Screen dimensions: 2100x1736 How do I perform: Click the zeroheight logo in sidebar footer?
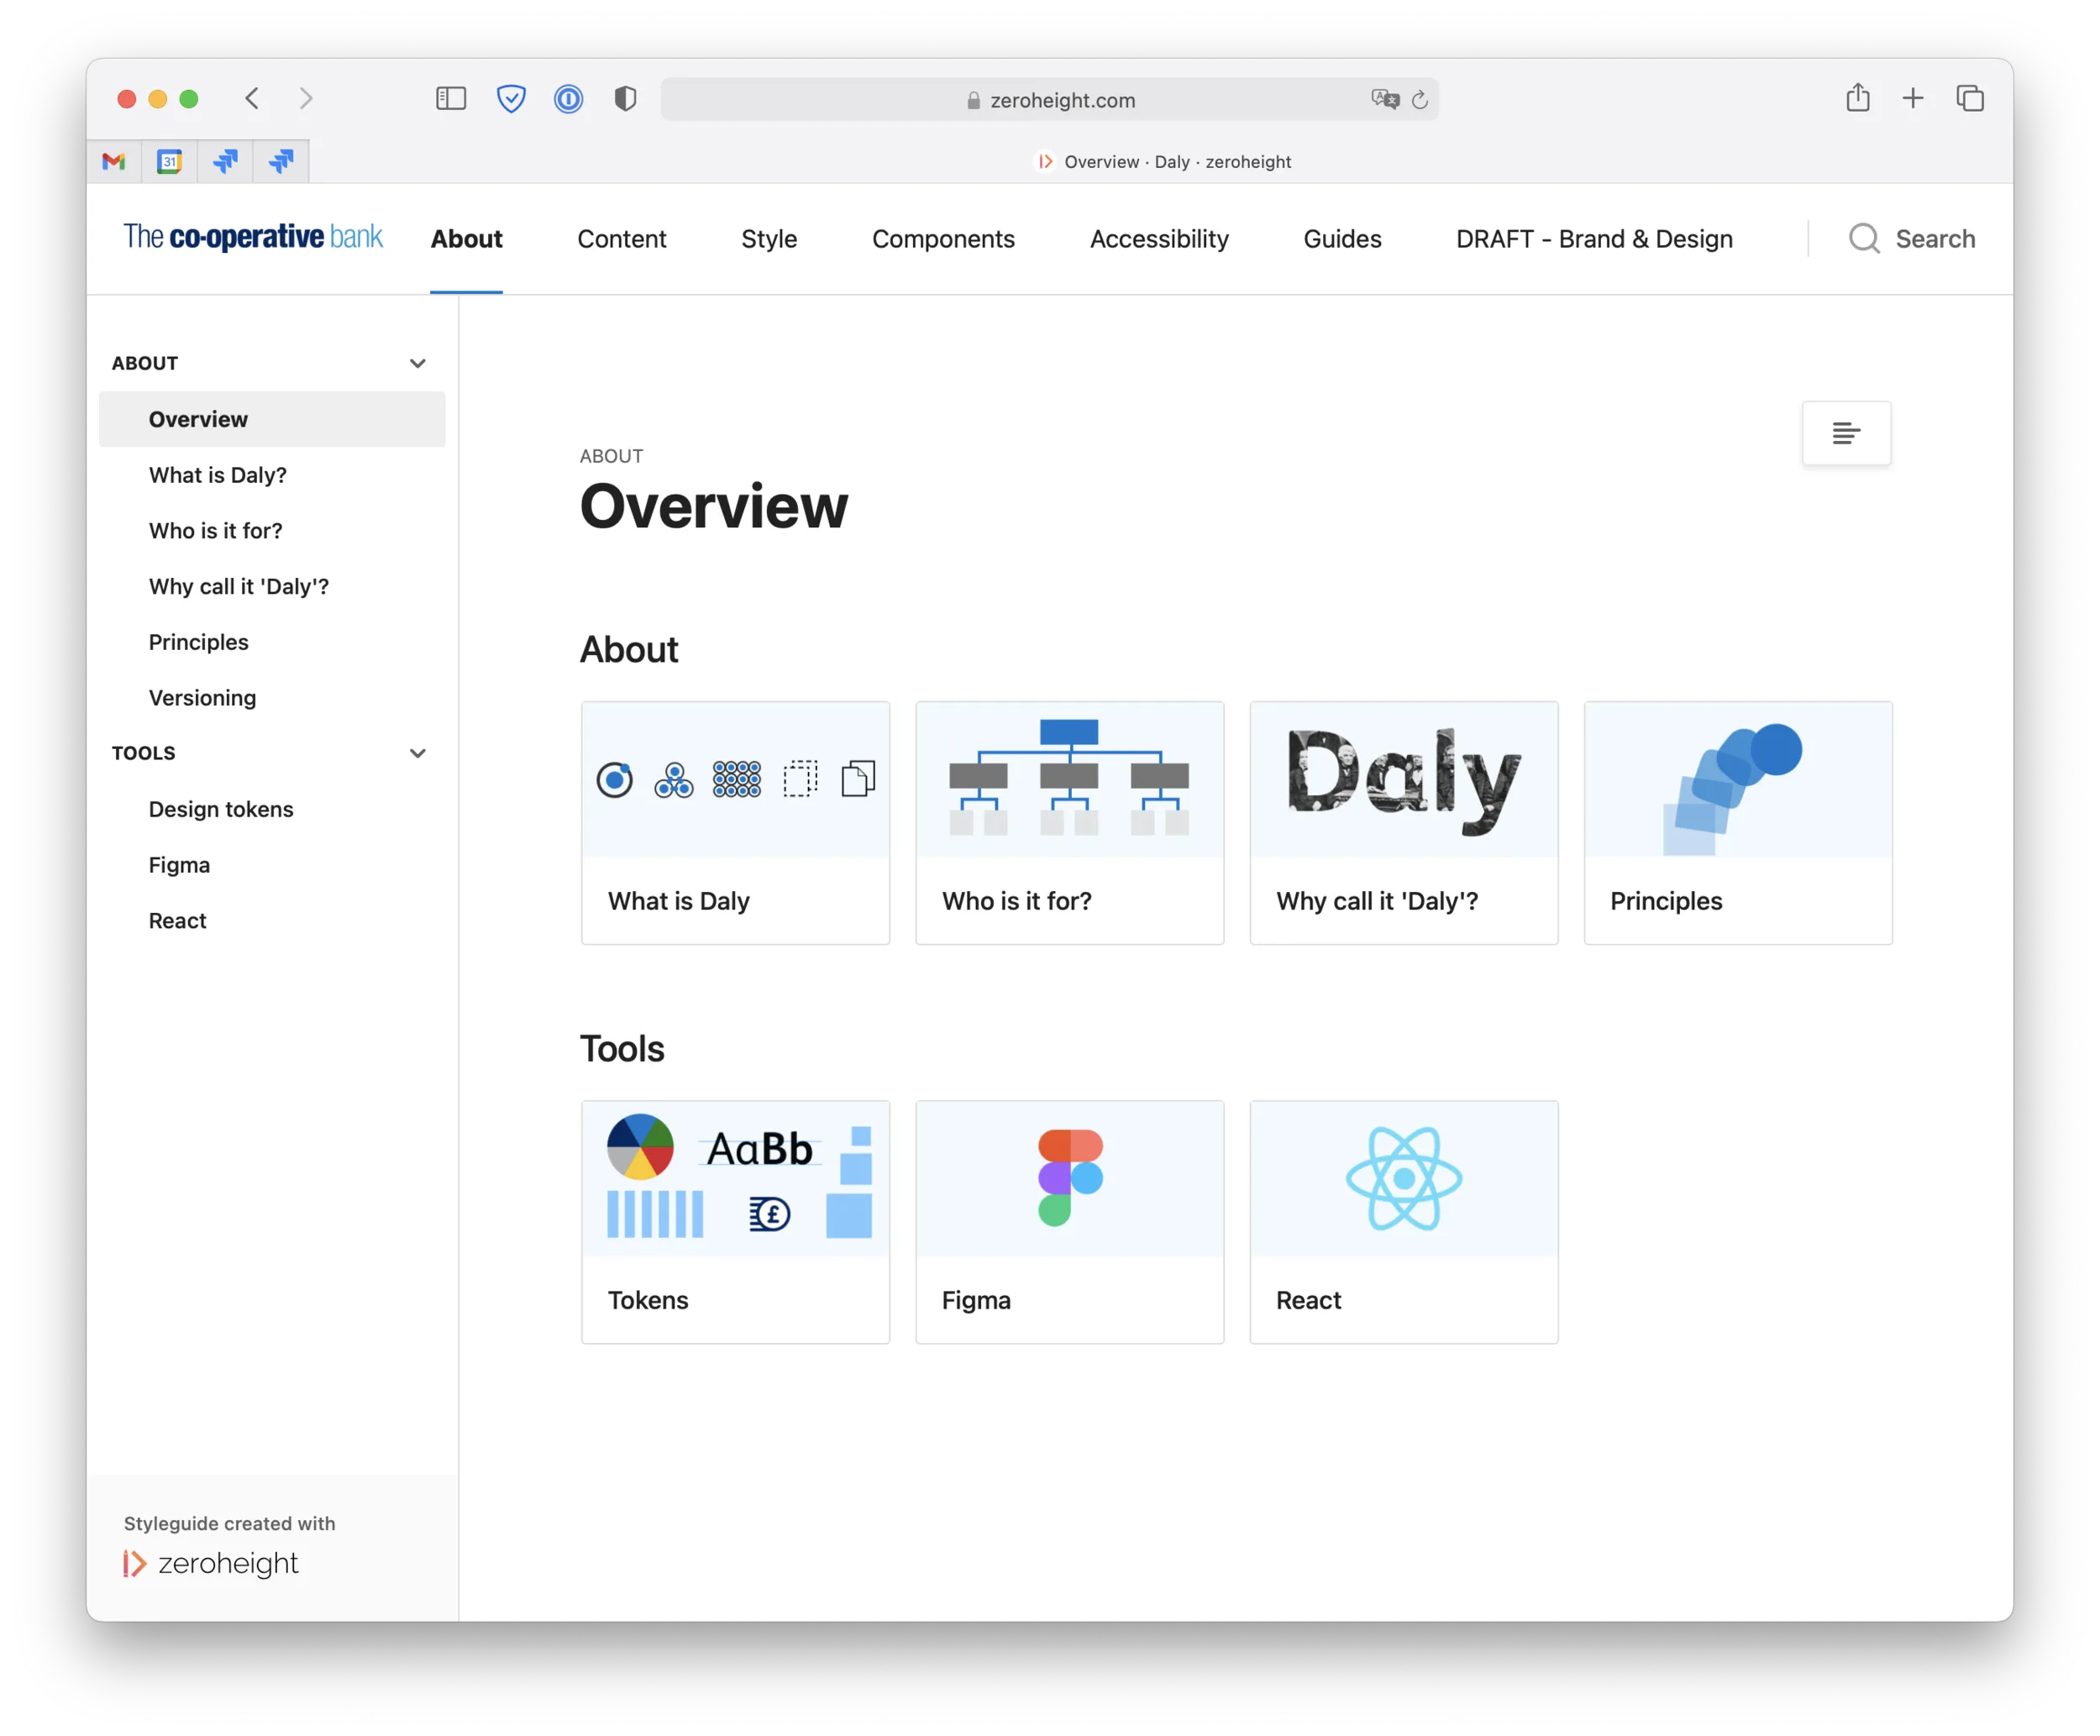tap(211, 1563)
